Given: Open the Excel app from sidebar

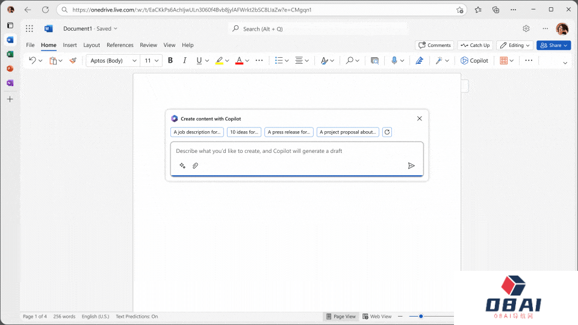Looking at the screenshot, I should (x=10, y=54).
